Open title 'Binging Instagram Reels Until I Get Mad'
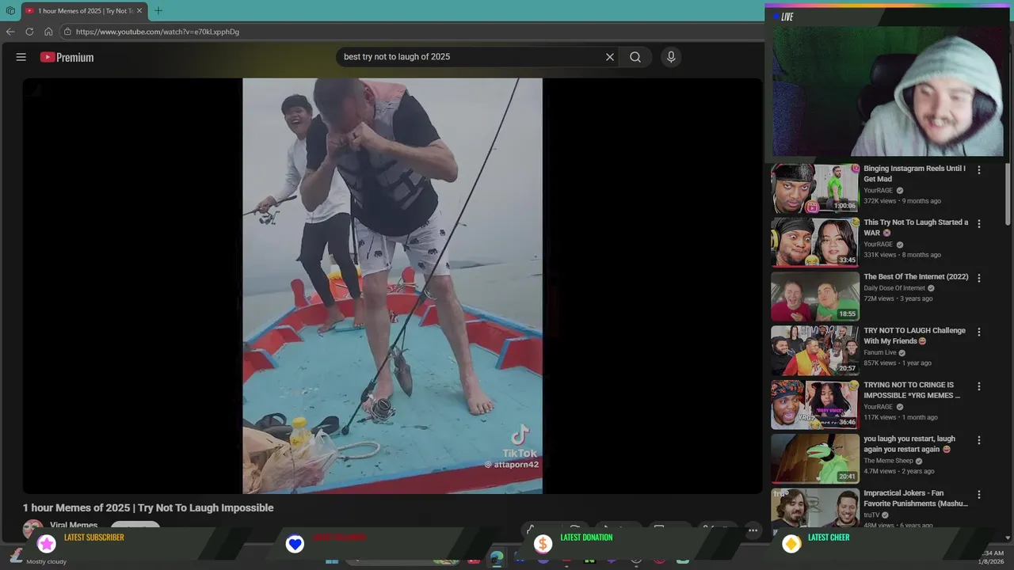Image resolution: width=1014 pixels, height=570 pixels. click(915, 173)
